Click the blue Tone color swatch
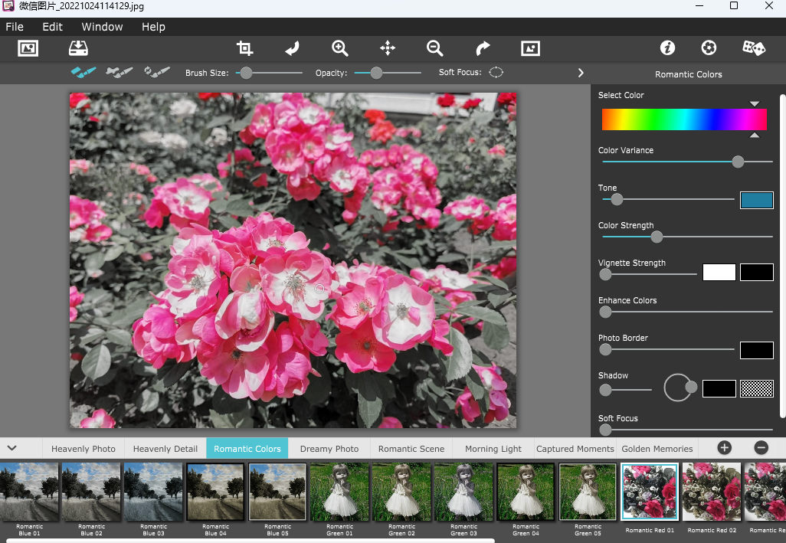Screen dimensions: 786x543 [x=756, y=201]
